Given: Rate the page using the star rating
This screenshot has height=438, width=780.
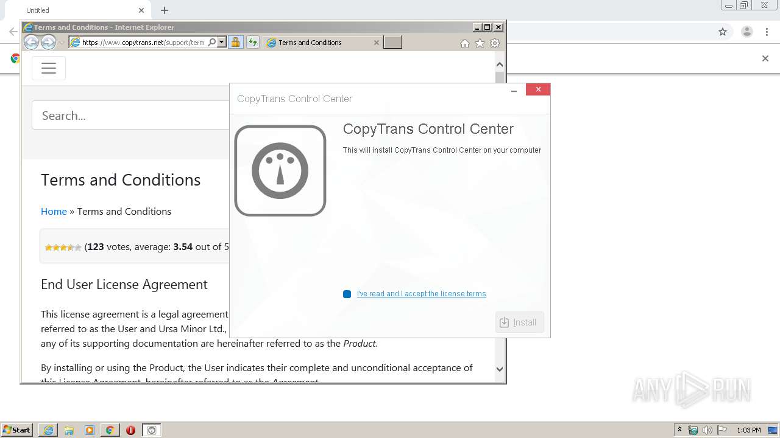Looking at the screenshot, I should click(x=63, y=248).
